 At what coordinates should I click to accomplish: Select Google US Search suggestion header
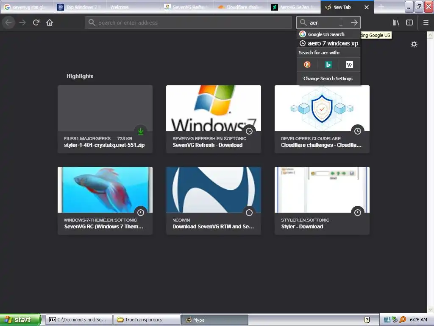pyautogui.click(x=328, y=34)
